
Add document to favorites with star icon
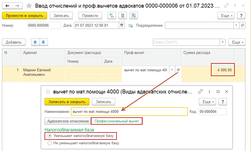pos(29,6)
